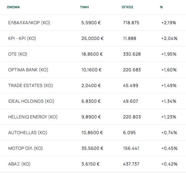The width and height of the screenshot is (186, 173).
Task: Sort by ΟΓΚΟΣ column header
Action: tap(127, 7)
